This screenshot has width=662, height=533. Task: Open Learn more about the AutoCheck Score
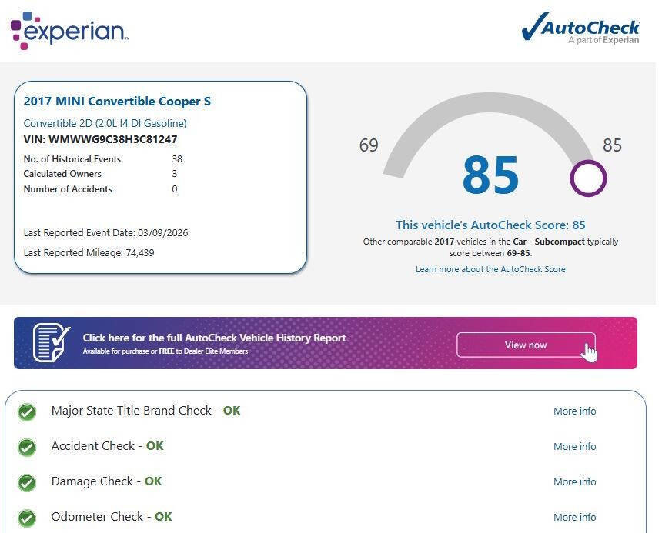point(490,269)
